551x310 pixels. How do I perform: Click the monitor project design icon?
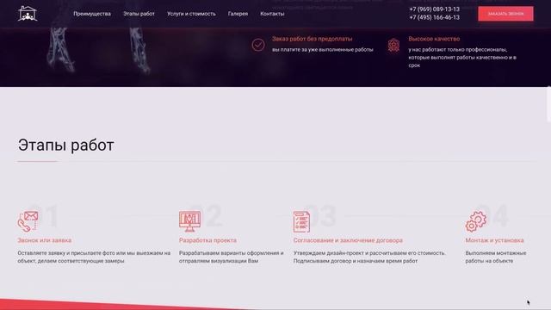pos(189,221)
